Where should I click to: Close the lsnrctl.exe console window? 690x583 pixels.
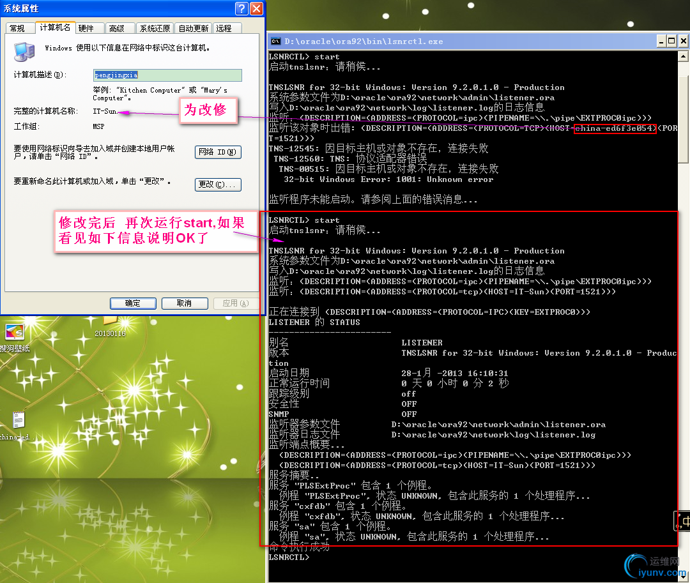click(684, 42)
